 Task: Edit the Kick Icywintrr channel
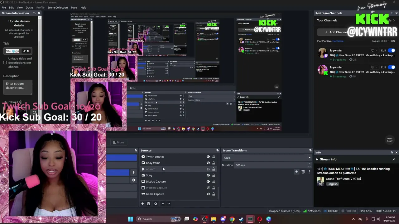[x=383, y=67]
